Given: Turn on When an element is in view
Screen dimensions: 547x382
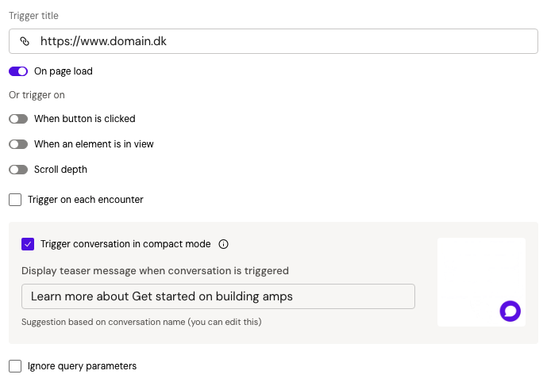Looking at the screenshot, I should tap(18, 144).
